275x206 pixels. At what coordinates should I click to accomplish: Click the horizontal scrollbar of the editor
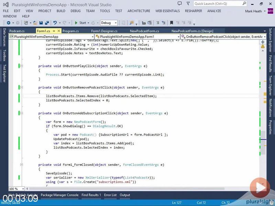coord(126,188)
